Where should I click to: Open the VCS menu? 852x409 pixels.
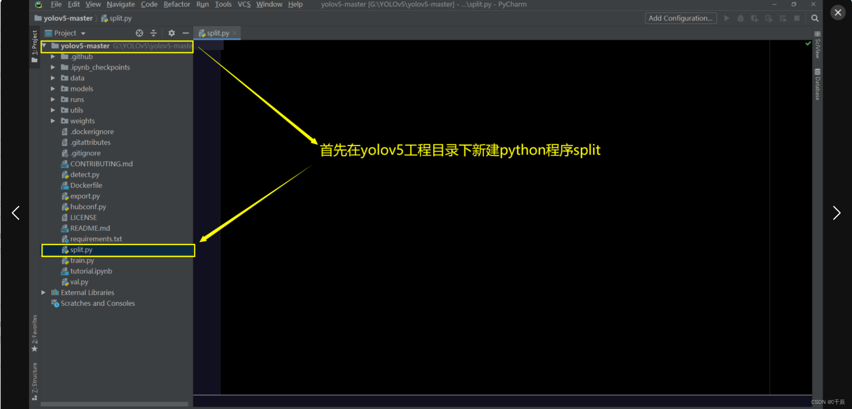point(244,4)
